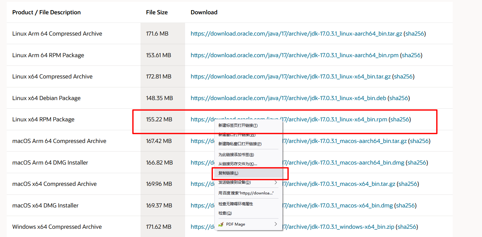Image resolution: width=482 pixels, height=237 pixels.
Task: Click 用百度搜索 context menu entry
Action: coord(246,193)
